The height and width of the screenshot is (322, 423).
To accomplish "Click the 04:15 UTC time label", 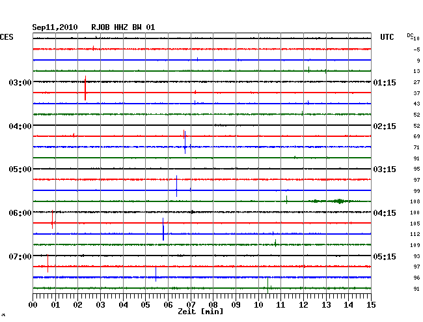I will click(385, 213).
